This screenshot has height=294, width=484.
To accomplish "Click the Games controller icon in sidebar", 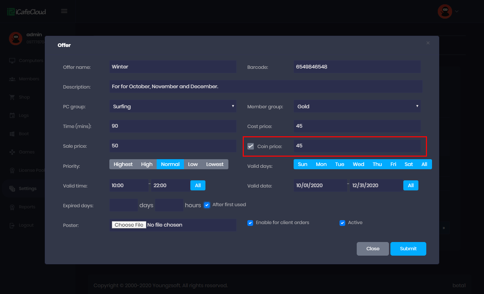I will point(12,152).
